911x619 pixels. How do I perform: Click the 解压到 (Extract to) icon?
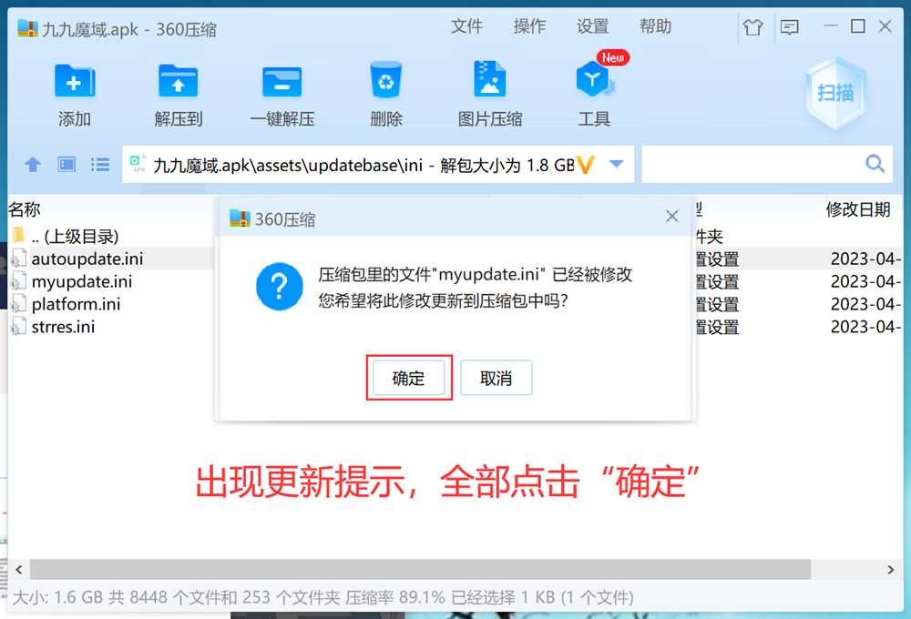coord(178,82)
